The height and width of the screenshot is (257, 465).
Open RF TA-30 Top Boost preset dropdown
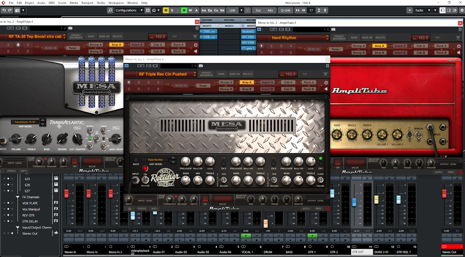click(65, 37)
